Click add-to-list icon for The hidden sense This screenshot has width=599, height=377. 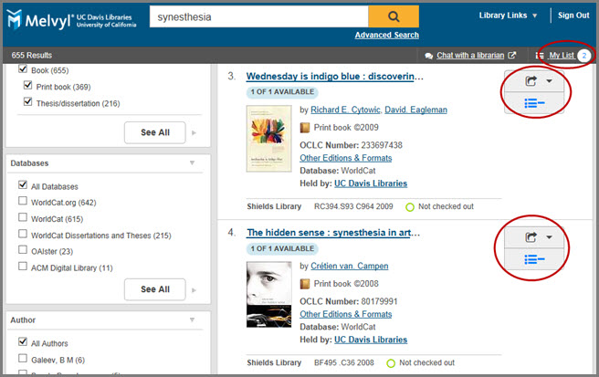(535, 259)
